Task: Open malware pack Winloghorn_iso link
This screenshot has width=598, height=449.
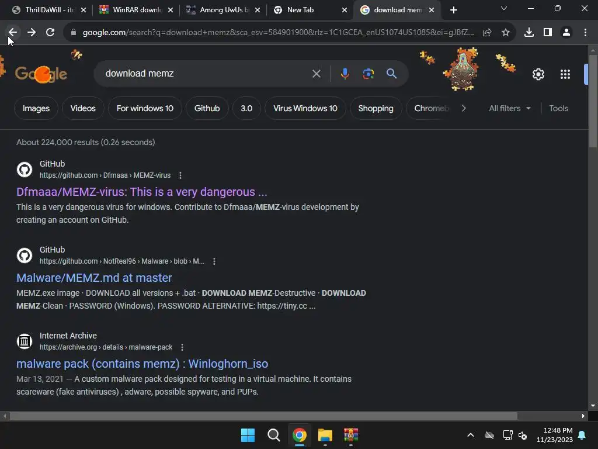Action: pos(142,364)
